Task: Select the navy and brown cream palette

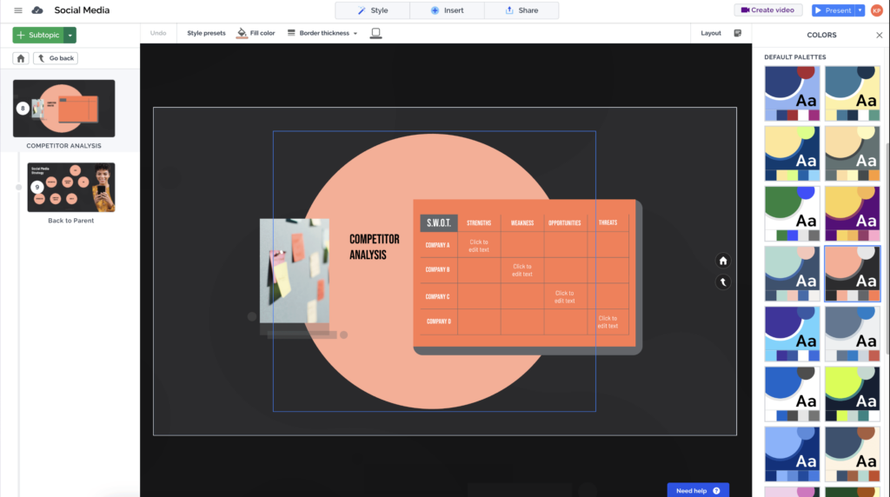Action: click(852, 454)
